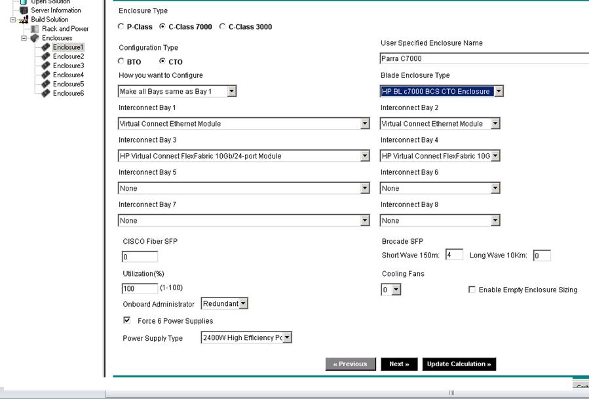Click the Server Information icon
The height and width of the screenshot is (399, 589).
coord(24,10)
